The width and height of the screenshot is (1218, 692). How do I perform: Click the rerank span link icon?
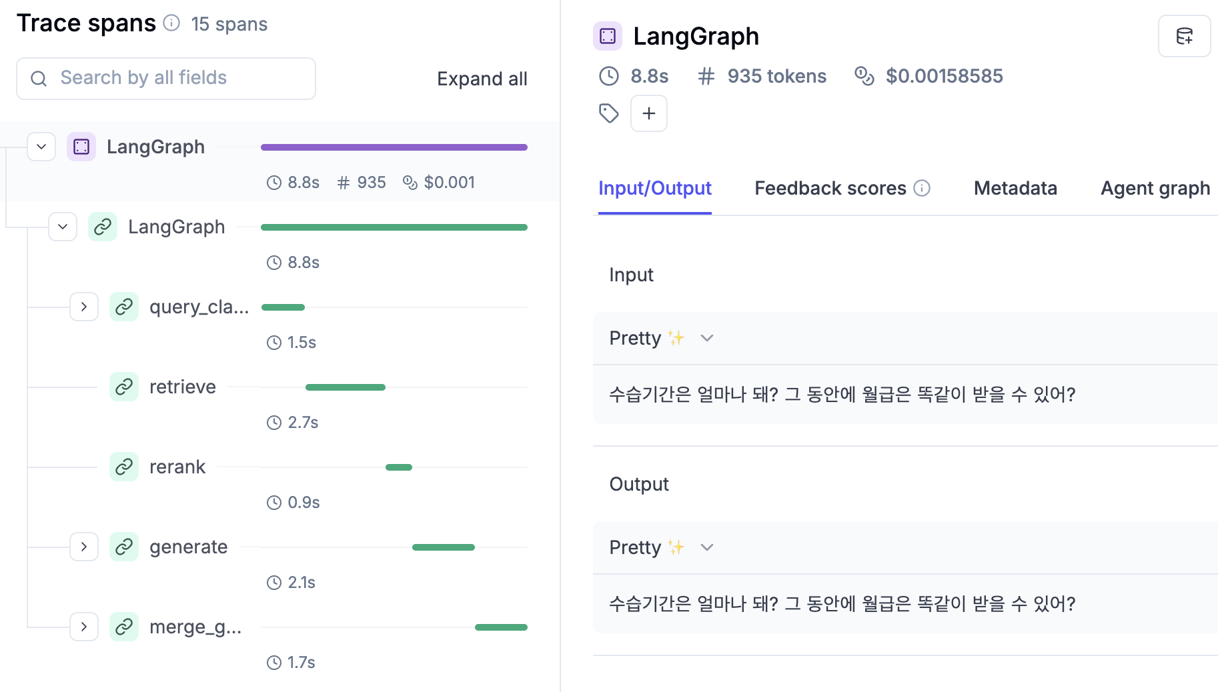pyautogui.click(x=124, y=467)
